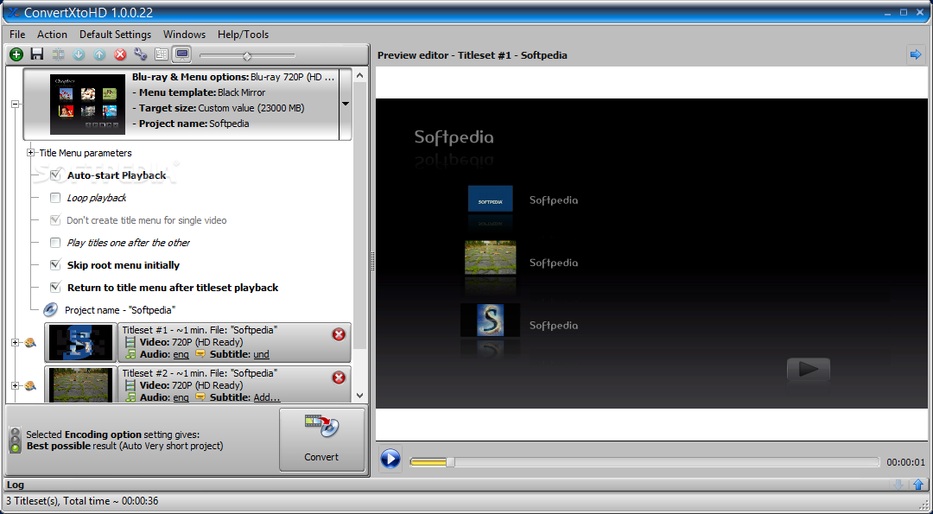Open the Blu-ray & Menu options dropdown arrow

click(x=345, y=104)
